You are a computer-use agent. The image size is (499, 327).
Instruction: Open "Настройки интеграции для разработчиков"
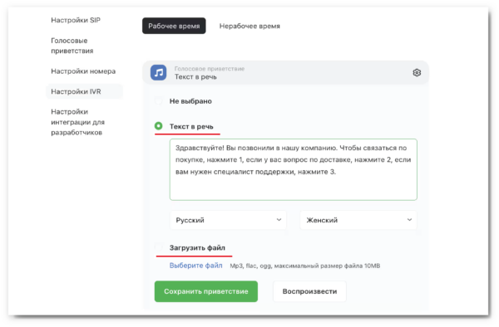[77, 122]
